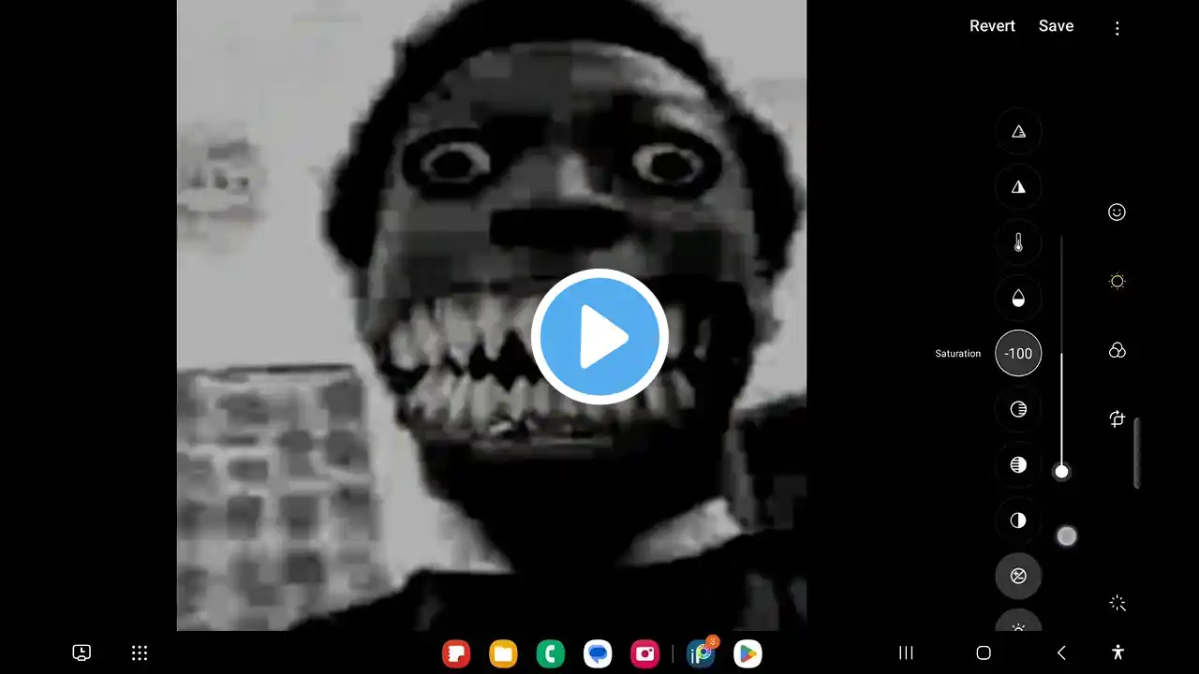Viewport: 1199px width, 674px height.
Task: Tap the Saturation -100 value button
Action: pos(1018,353)
